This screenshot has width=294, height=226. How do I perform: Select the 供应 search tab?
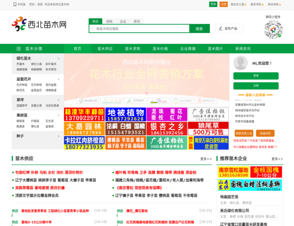coord(95,21)
